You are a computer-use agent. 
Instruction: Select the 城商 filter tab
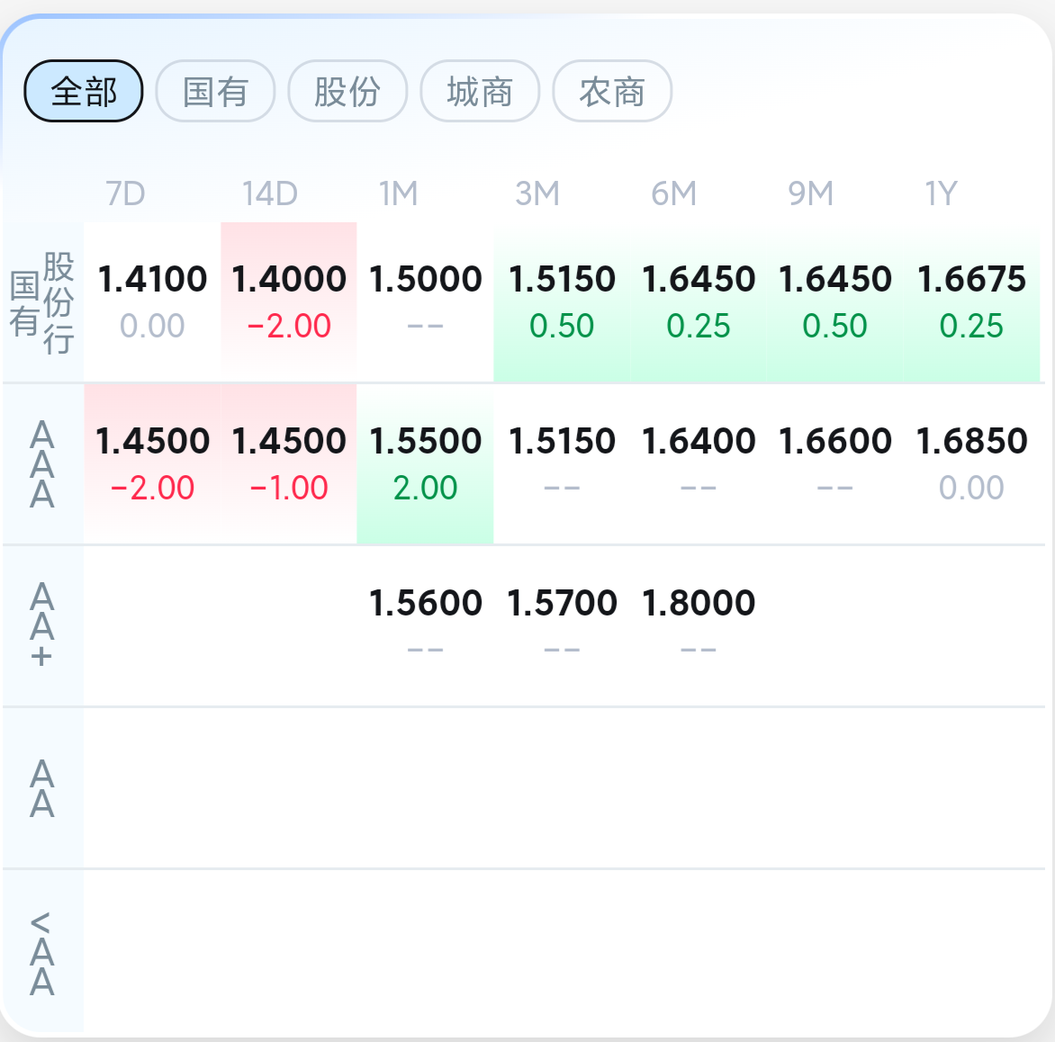coord(480,91)
